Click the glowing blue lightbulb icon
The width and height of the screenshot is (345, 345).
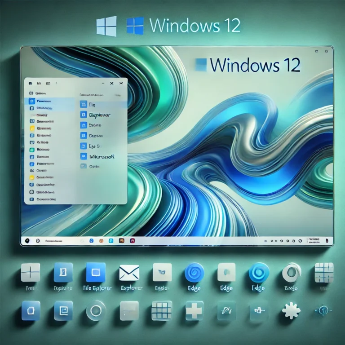pyautogui.click(x=323, y=310)
